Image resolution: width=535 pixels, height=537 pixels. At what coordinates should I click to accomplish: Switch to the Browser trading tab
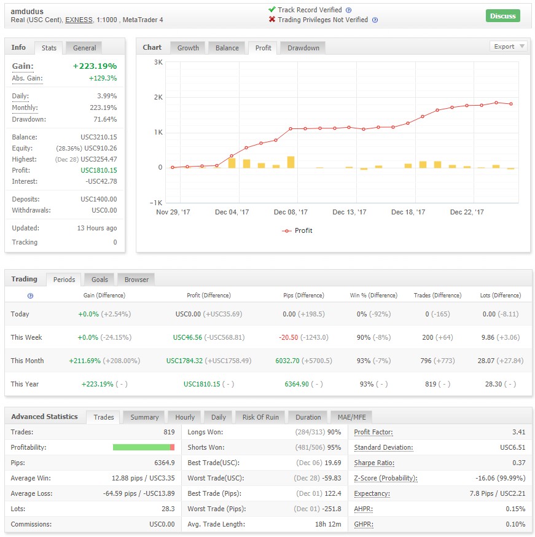pos(136,280)
